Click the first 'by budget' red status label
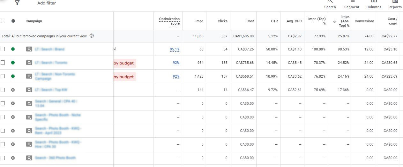Image resolution: width=403 pixels, height=167 pixels. click(124, 63)
